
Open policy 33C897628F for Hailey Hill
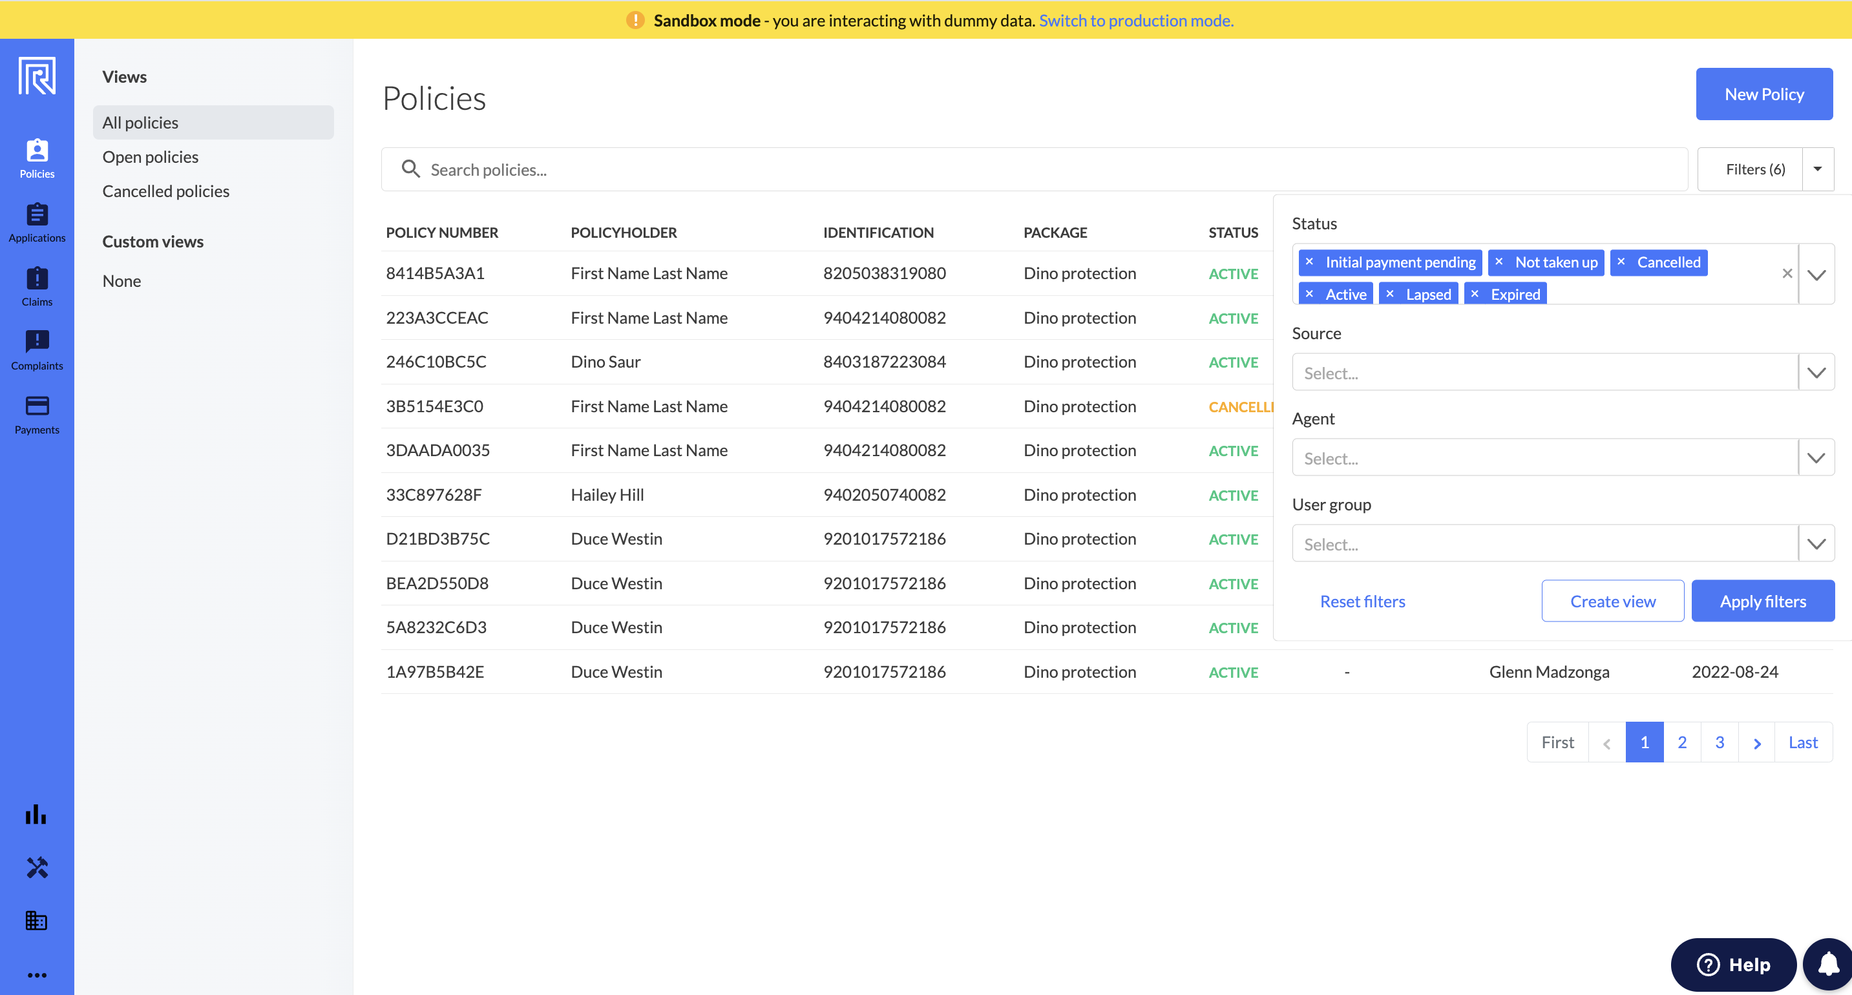826,495
